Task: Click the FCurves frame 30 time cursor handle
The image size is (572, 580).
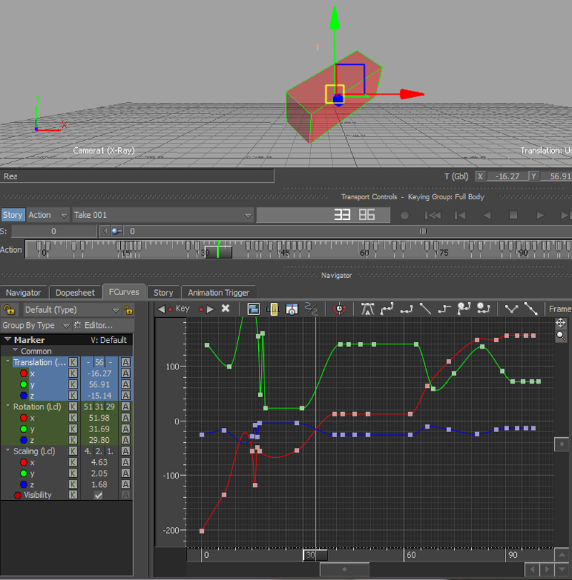Action: (x=315, y=555)
